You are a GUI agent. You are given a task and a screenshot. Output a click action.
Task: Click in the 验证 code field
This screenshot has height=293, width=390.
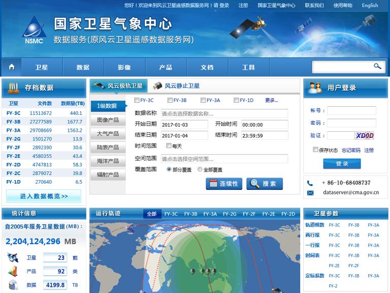[341, 135]
